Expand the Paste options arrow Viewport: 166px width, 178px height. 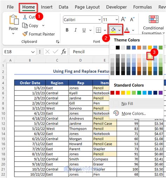(x=13, y=34)
